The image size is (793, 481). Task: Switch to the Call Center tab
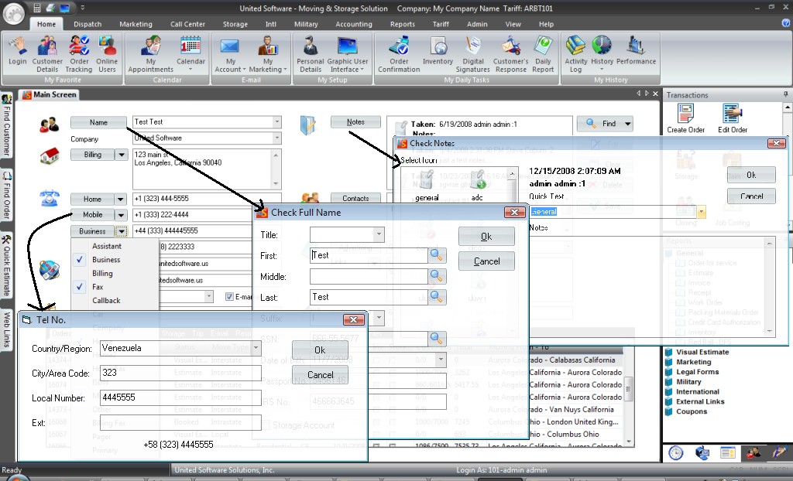tap(187, 24)
